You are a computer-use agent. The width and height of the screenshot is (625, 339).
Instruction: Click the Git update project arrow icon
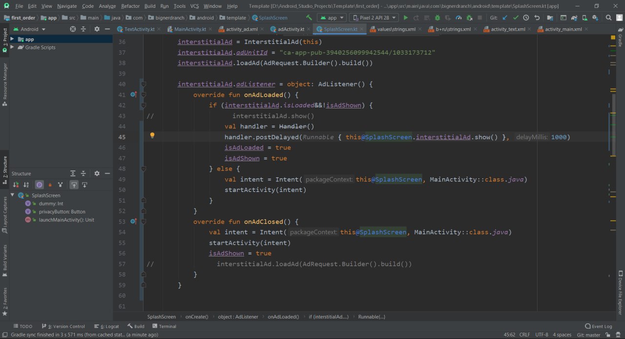click(505, 18)
